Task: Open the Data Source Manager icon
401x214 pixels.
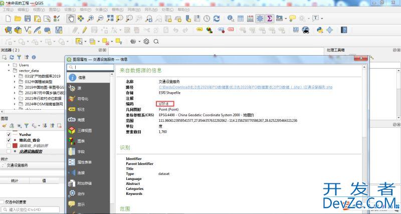Action: point(8,30)
